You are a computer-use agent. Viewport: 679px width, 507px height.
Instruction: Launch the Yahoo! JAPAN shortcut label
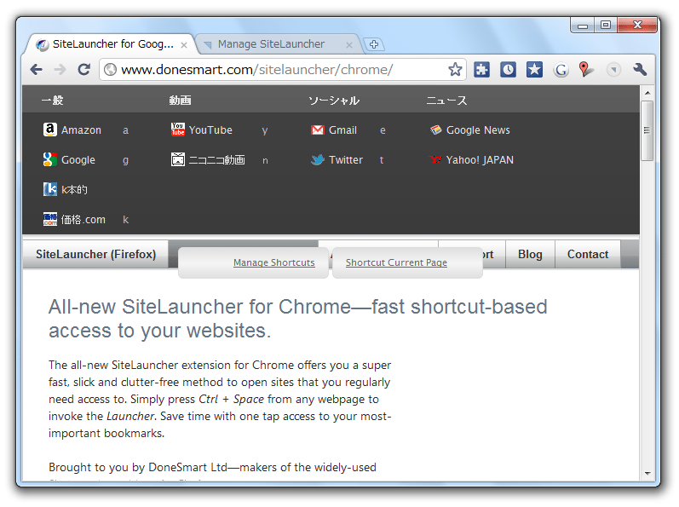click(x=480, y=159)
